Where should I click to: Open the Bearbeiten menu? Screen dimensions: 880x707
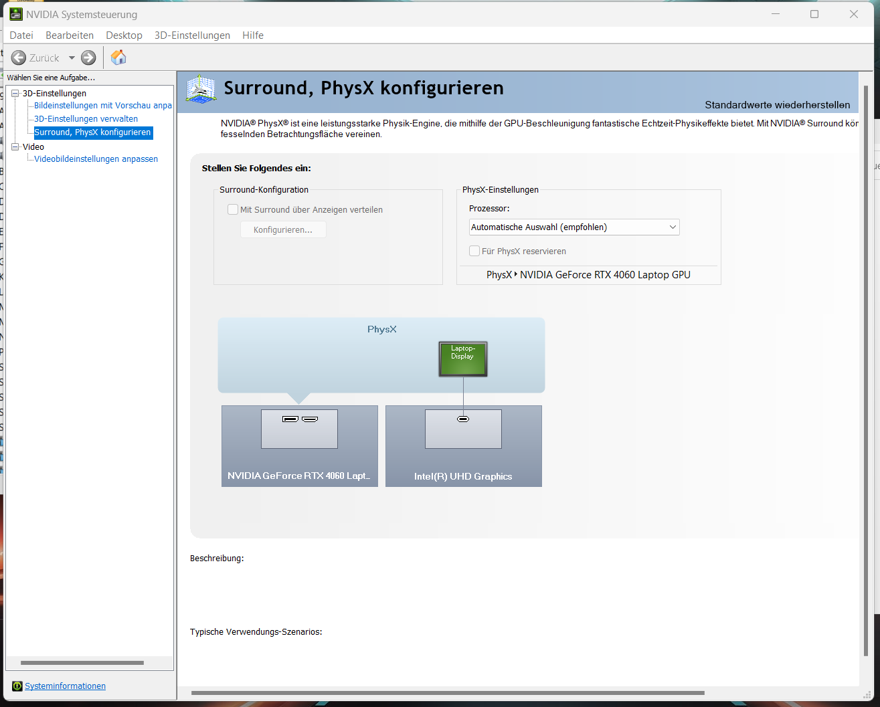pos(70,35)
